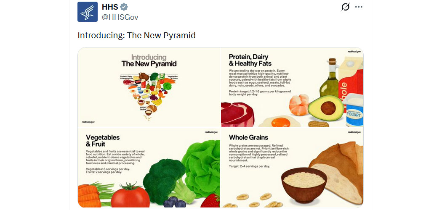This screenshot has width=442, height=210.
Task: Click the @HHSGov handle
Action: [x=120, y=17]
